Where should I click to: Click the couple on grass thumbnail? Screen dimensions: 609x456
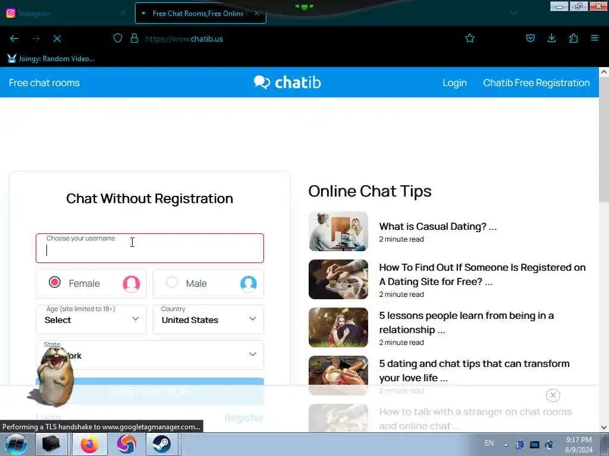tap(338, 327)
